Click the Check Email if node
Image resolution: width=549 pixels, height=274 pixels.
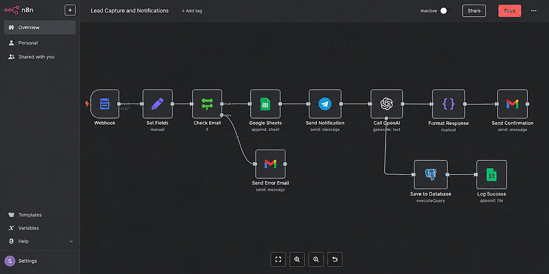(207, 104)
